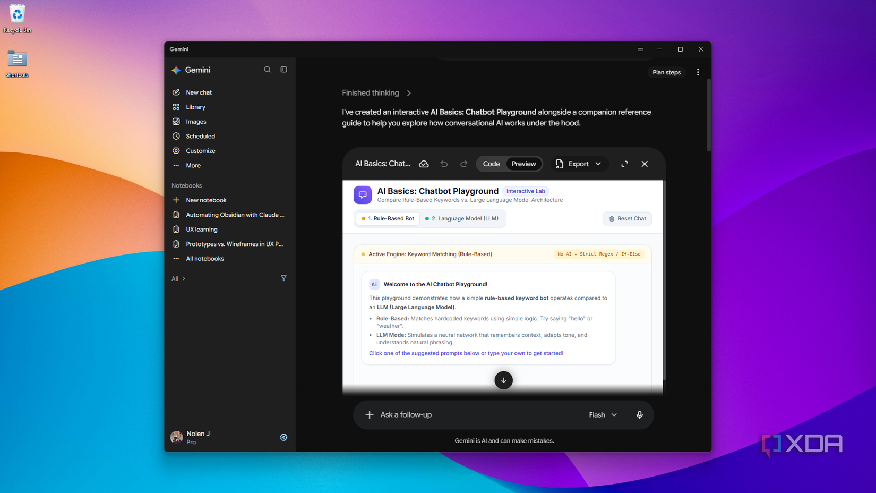Image resolution: width=876 pixels, height=493 pixels.
Task: Click the suggested prompts get started text
Action: pyautogui.click(x=466, y=353)
